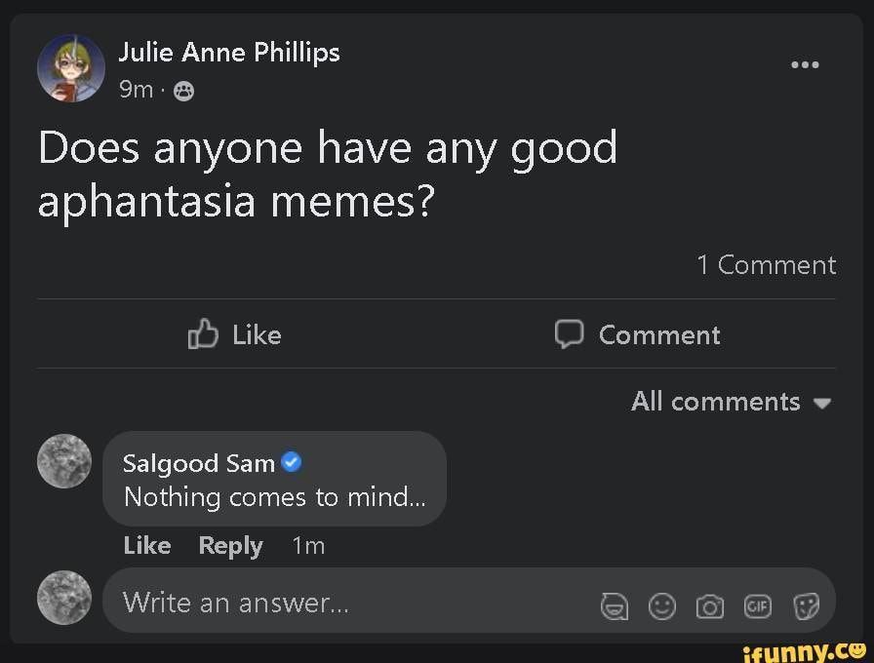Open Julie Anne Phillips' profile name
Viewport: 874px width, 663px height.
tap(229, 53)
